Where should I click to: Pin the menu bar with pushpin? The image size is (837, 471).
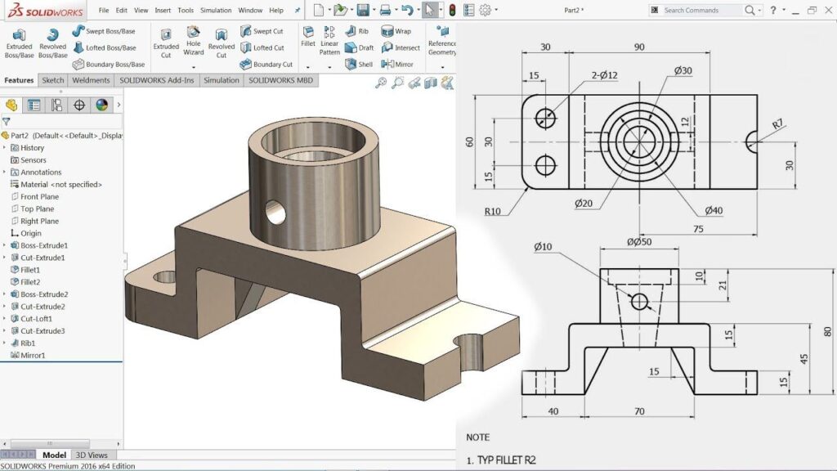point(298,11)
